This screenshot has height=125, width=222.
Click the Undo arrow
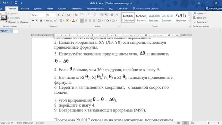click(4, 3)
